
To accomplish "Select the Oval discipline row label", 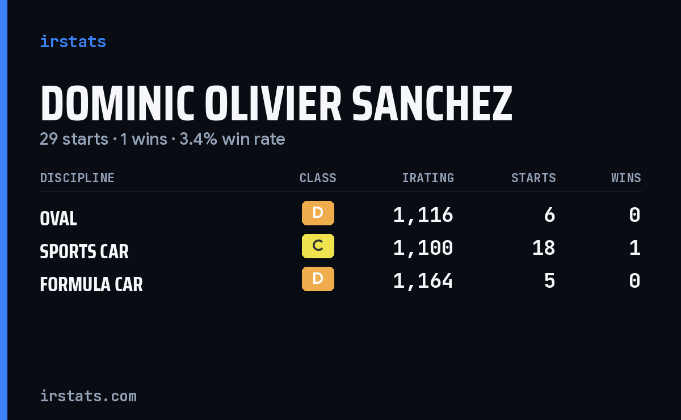I will click(x=58, y=219).
